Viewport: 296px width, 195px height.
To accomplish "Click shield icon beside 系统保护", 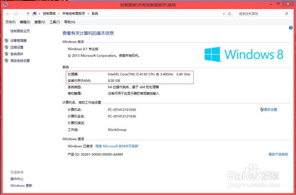I will tap(7, 54).
